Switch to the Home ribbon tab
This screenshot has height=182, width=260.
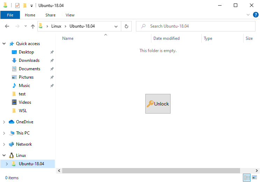click(30, 15)
